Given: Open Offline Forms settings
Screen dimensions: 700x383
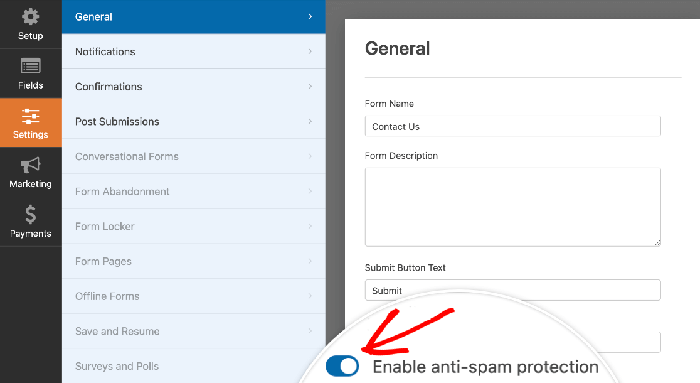Looking at the screenshot, I should tap(193, 296).
